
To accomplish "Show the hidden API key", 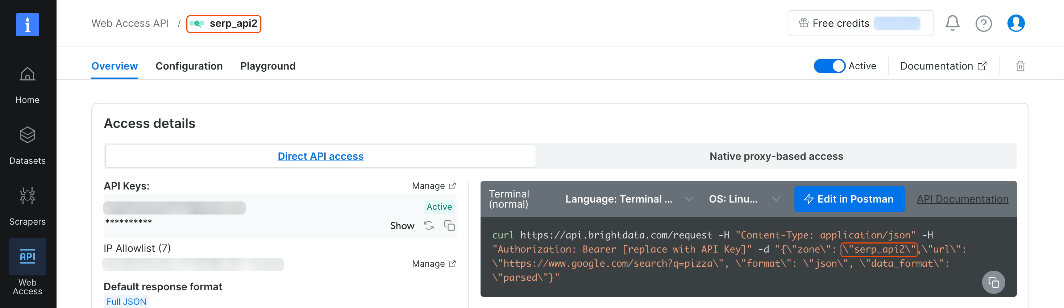I will click(402, 226).
